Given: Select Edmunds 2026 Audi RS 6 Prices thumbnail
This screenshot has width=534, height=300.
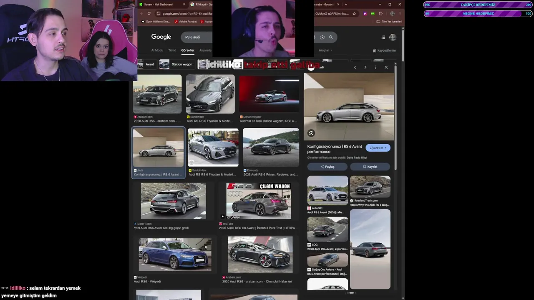Looking at the screenshot, I should (x=271, y=147).
